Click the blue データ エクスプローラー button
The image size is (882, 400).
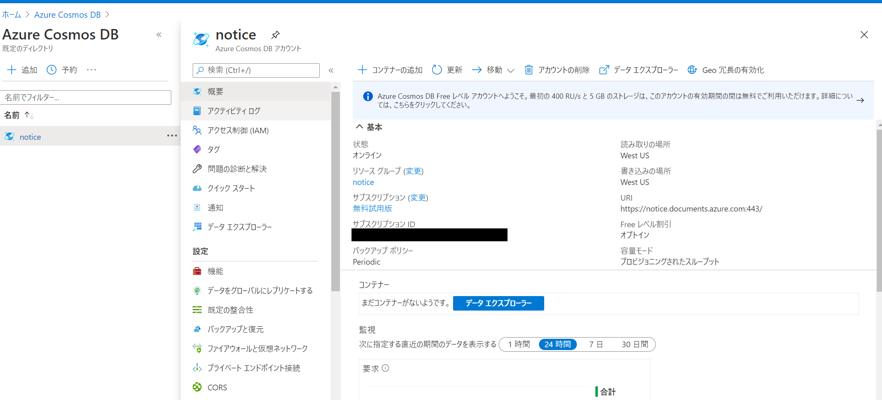[x=499, y=303]
